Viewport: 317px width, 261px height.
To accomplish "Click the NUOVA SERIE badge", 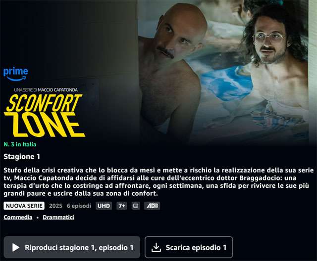I will point(24,206).
